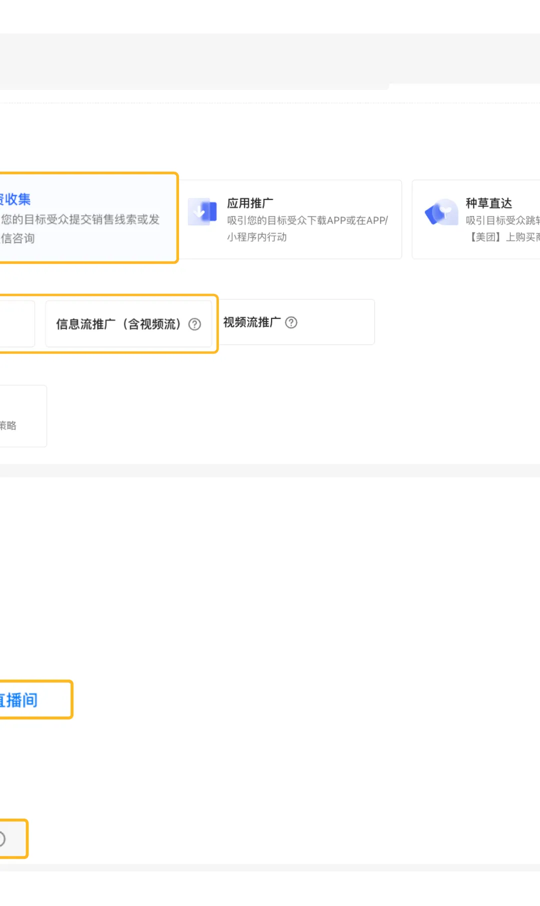Select 信息流推广（含视频流） option

[x=128, y=324]
